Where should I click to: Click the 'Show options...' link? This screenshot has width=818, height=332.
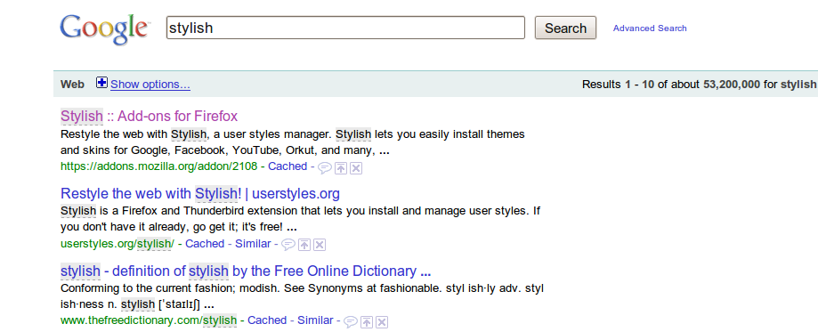tap(150, 85)
